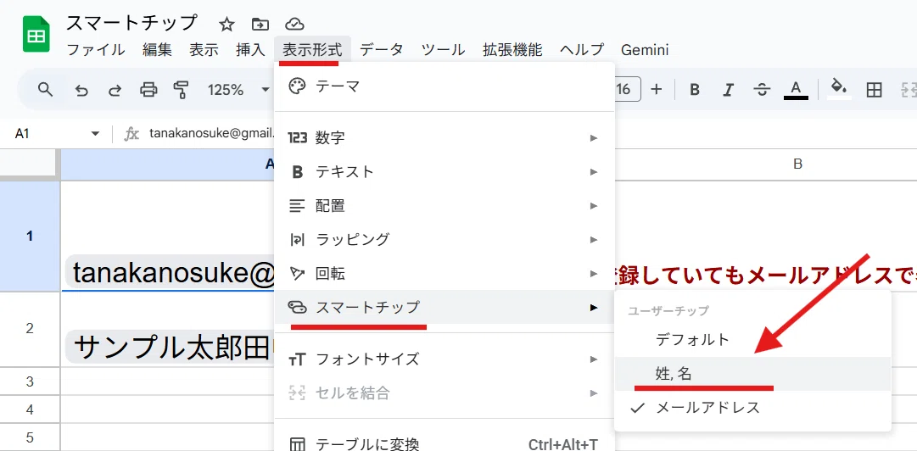Open the 編集 menu
Image resolution: width=917 pixels, height=451 pixels.
tap(157, 50)
